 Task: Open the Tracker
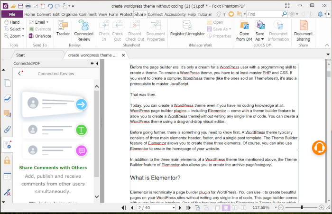coord(63,28)
